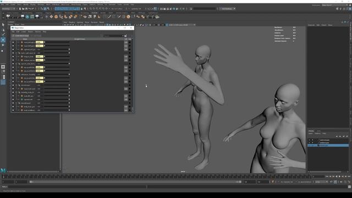Toggle visibility of the topmost Shape Editor row

13,42
